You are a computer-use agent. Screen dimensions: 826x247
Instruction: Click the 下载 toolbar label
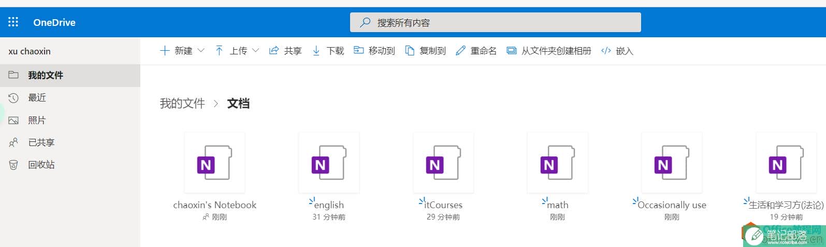[336, 51]
